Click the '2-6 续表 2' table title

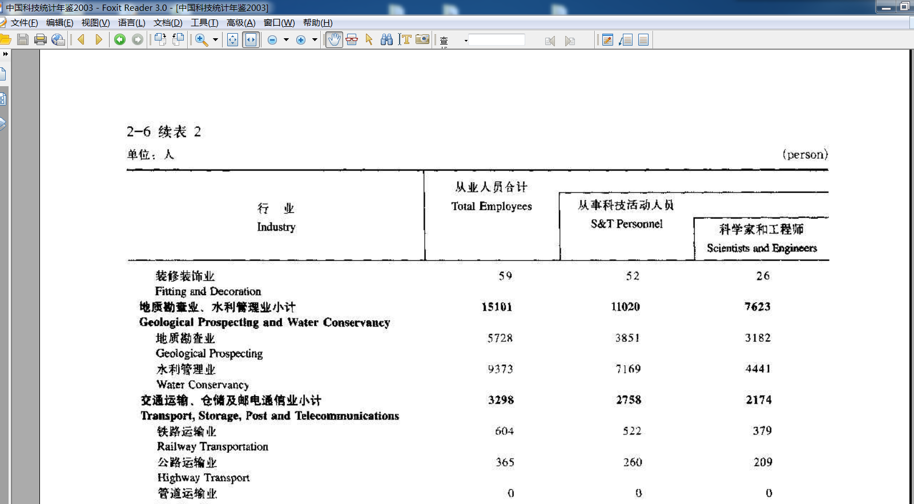pyautogui.click(x=164, y=132)
